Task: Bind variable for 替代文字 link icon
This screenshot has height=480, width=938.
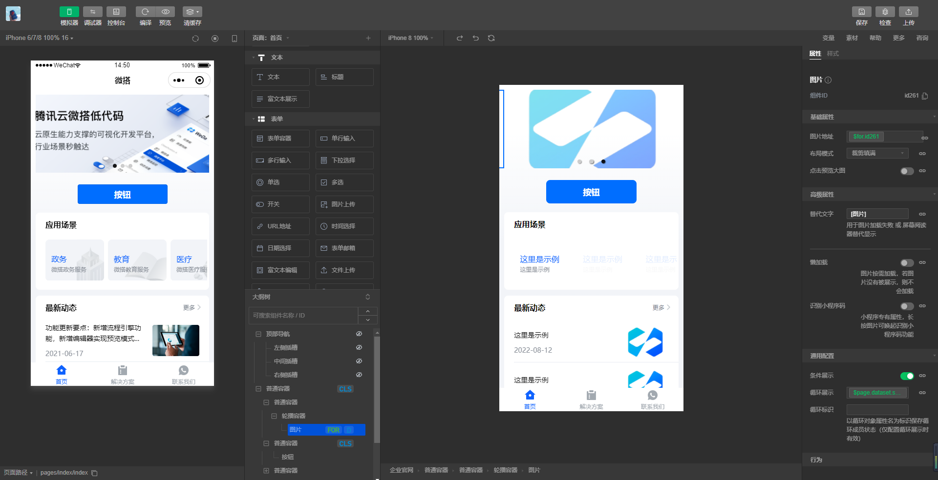Action: click(922, 214)
